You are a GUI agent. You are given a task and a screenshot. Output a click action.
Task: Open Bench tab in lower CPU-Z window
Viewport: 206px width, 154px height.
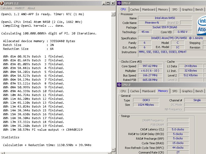[199, 91]
